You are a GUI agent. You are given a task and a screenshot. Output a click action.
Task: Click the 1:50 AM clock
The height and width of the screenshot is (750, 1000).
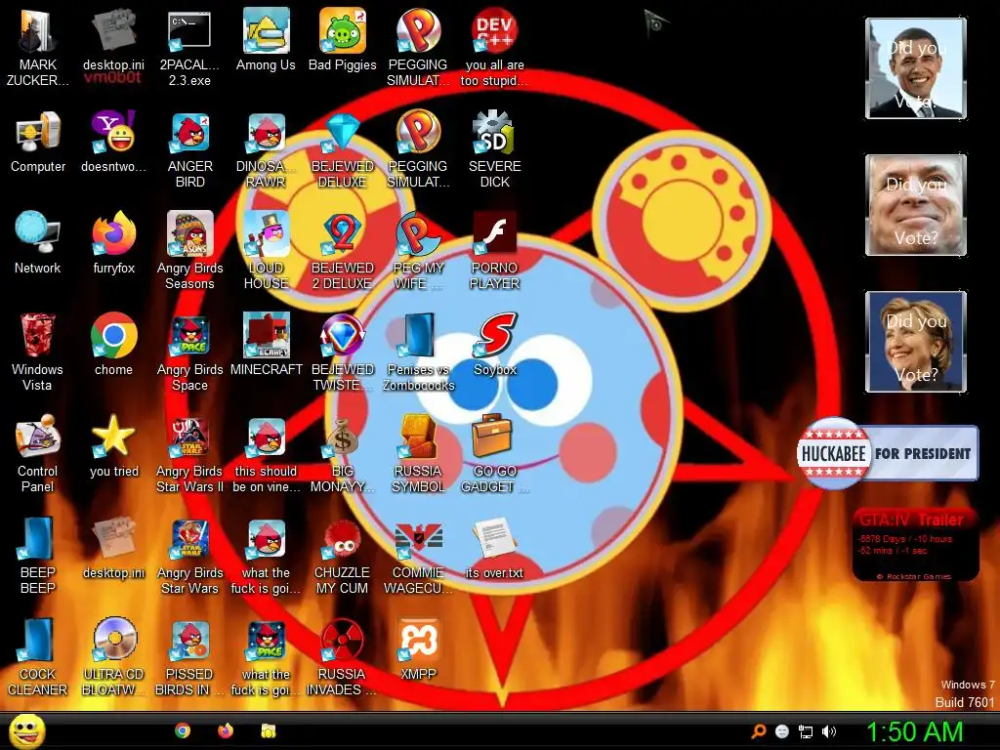[914, 732]
